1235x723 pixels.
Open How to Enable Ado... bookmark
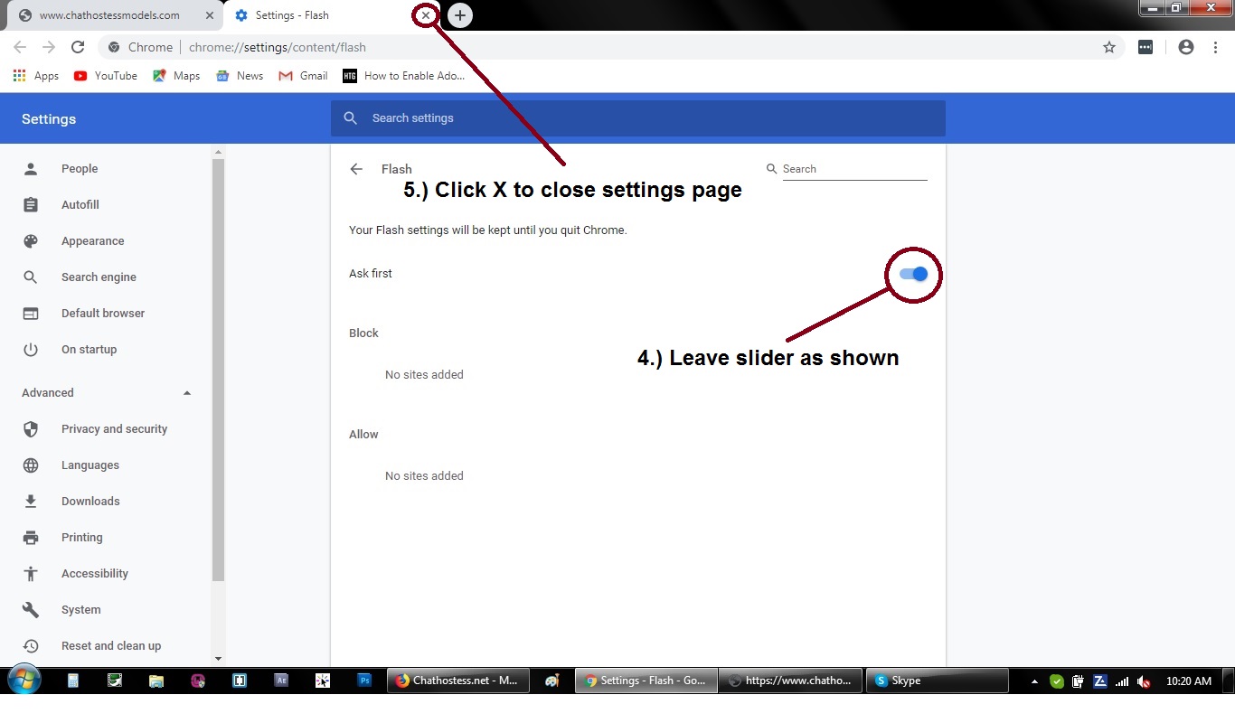(x=404, y=76)
